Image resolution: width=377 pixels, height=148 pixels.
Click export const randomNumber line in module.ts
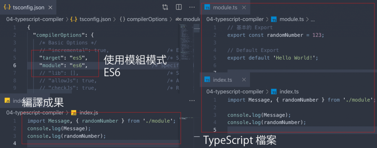tap(276, 35)
